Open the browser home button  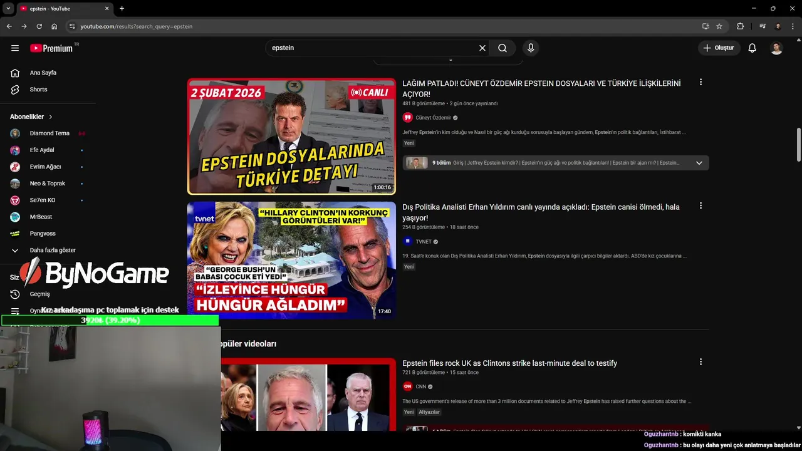(55, 26)
